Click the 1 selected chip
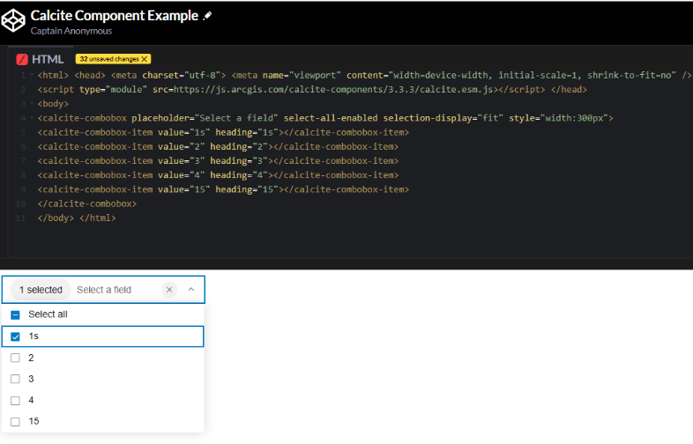The image size is (693, 444). tap(41, 290)
